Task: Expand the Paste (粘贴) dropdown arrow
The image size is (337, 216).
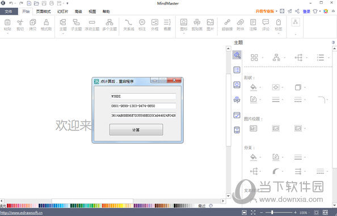Action: point(7,33)
